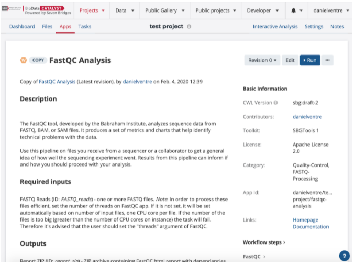Click the FastQC Analysis heading
355x265 pixels.
click(80, 60)
